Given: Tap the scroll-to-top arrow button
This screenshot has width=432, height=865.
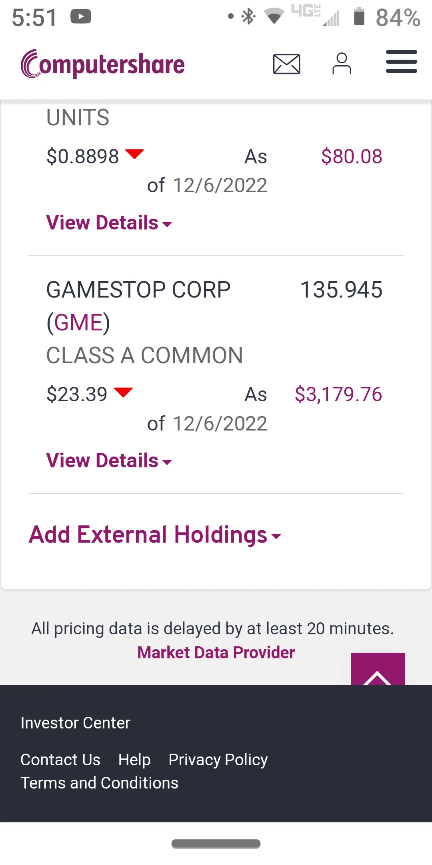Looking at the screenshot, I should point(378,670).
